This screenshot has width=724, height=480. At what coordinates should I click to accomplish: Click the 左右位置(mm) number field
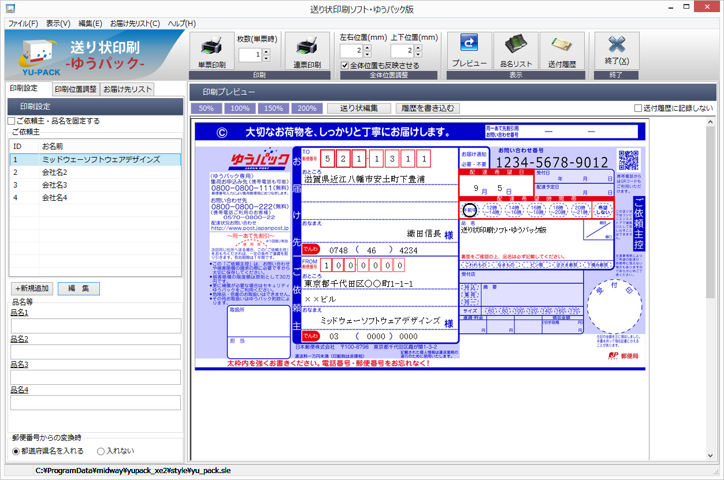(351, 51)
